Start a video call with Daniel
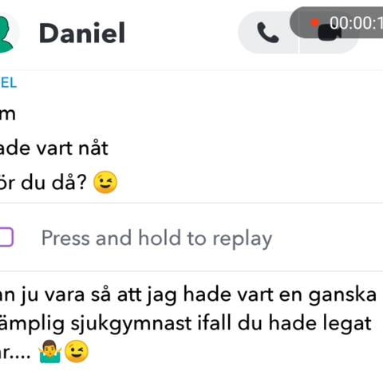 pyautogui.click(x=330, y=33)
